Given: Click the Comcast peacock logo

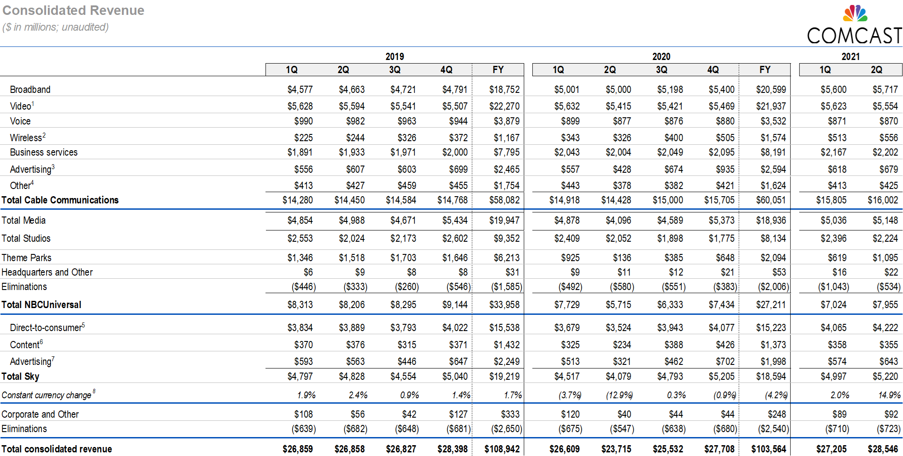Looking at the screenshot, I should (x=855, y=14).
